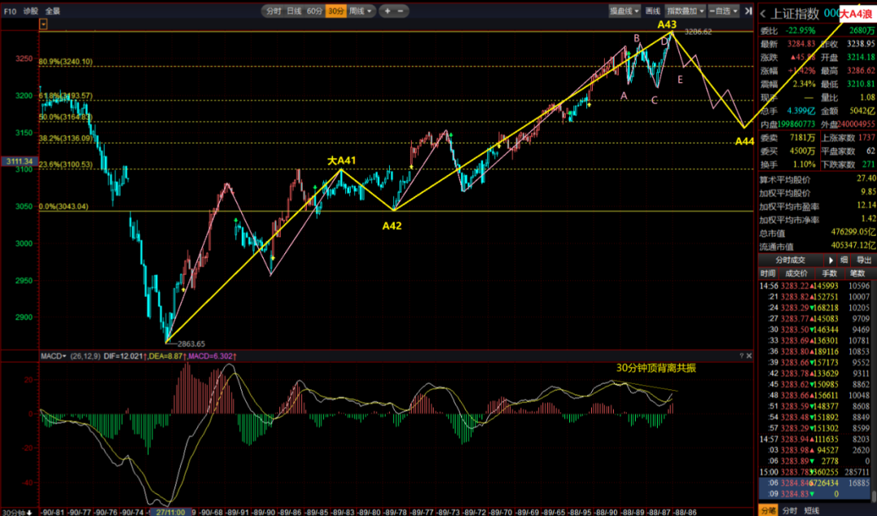Open the F10 company info menu
This screenshot has width=877, height=516.
pos(10,11)
